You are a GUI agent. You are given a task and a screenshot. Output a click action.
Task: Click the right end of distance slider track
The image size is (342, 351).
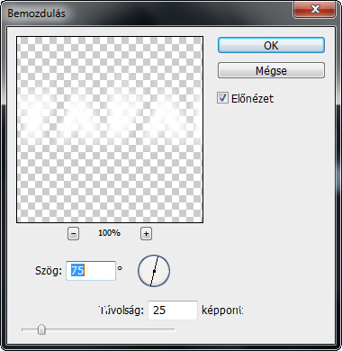[x=174, y=329]
